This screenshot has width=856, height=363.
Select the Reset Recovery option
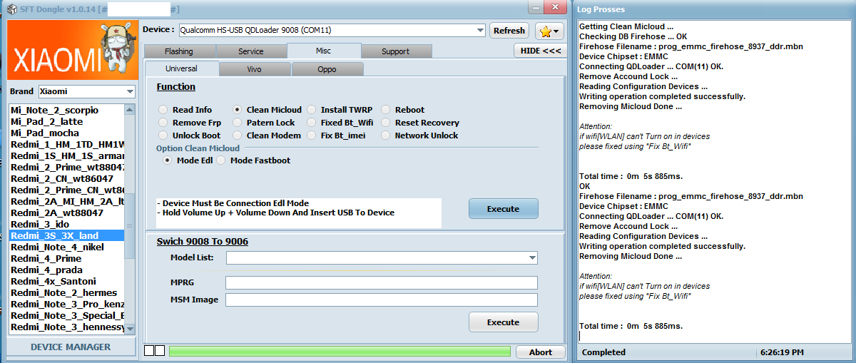(x=420, y=123)
